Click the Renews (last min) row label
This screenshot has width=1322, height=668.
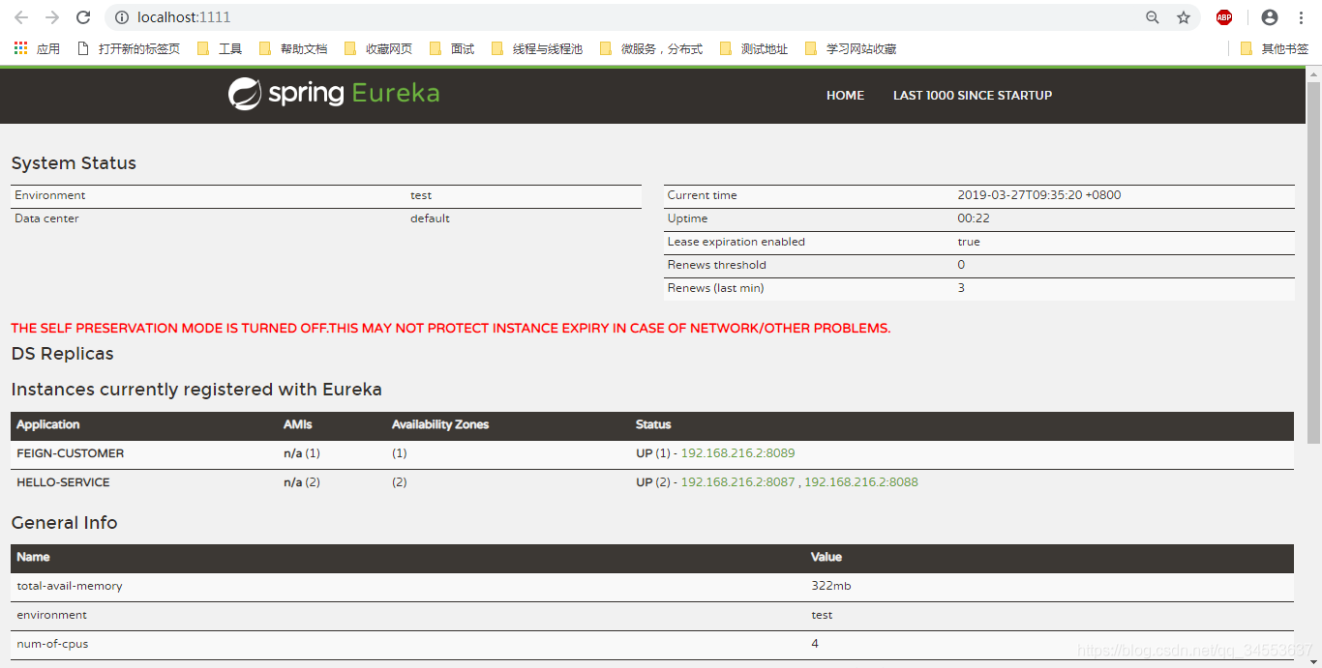coord(715,288)
